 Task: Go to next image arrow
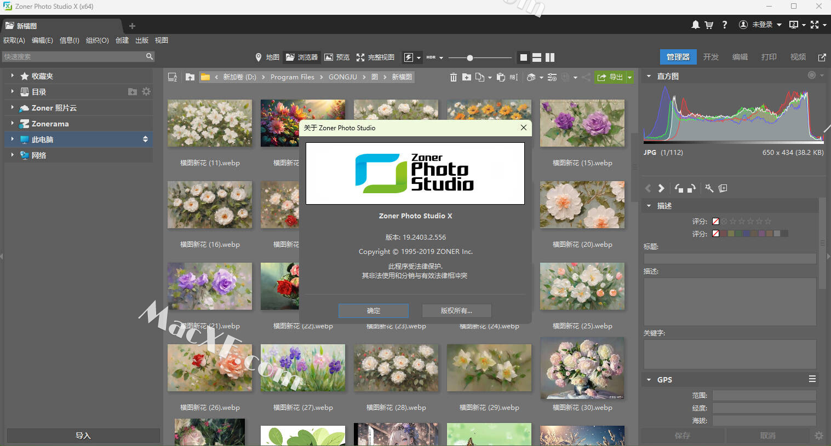click(x=661, y=188)
